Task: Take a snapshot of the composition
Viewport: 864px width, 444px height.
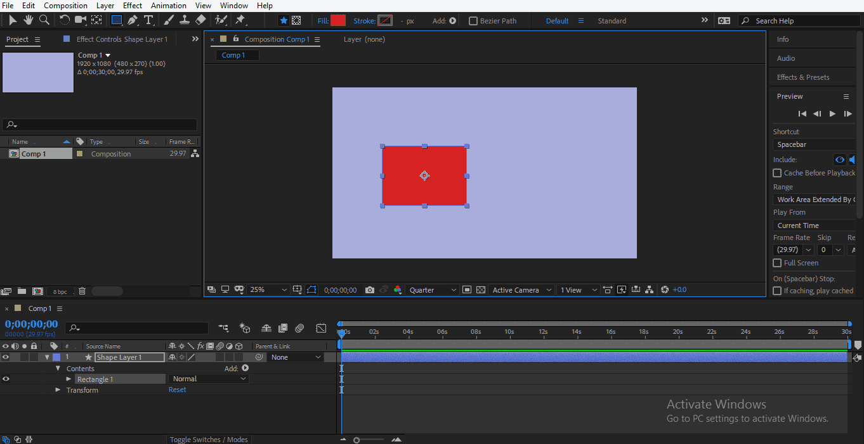Action: point(370,289)
